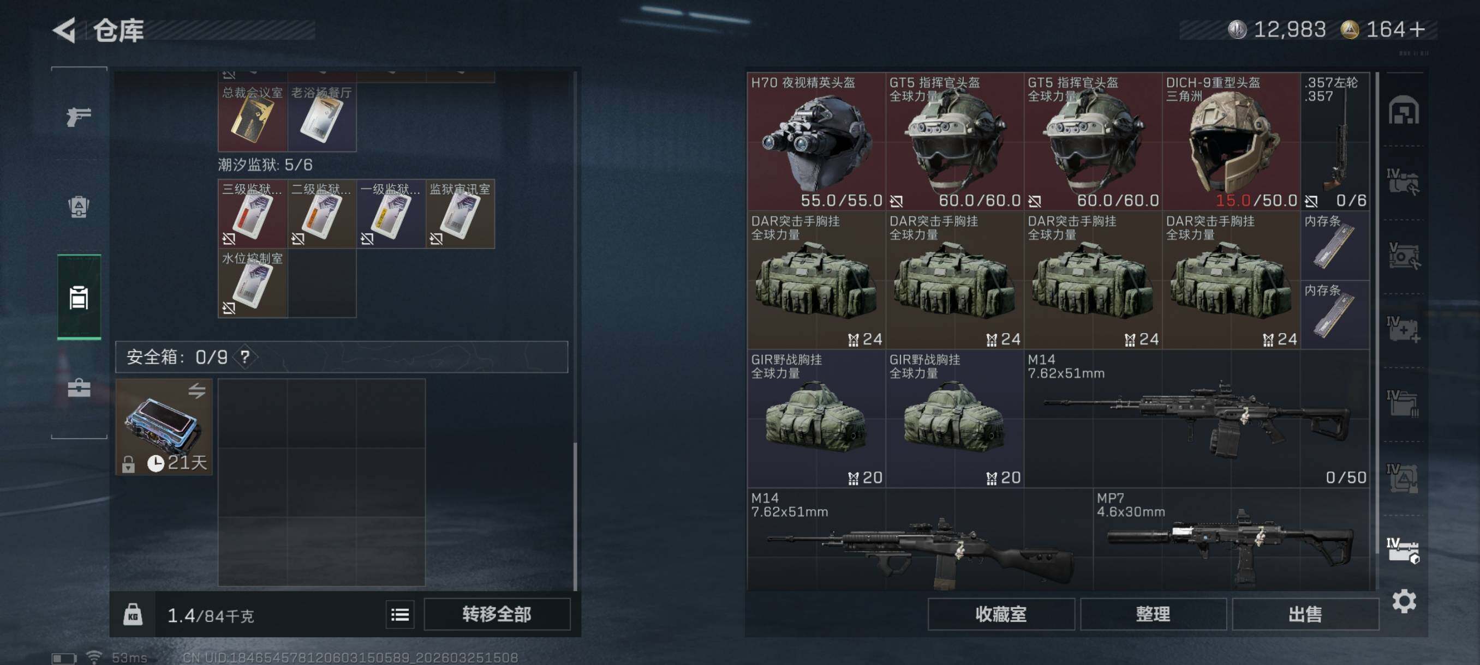Screen dimensions: 1480x665
Task: Click the swap arrows on the safe box
Action: [196, 391]
